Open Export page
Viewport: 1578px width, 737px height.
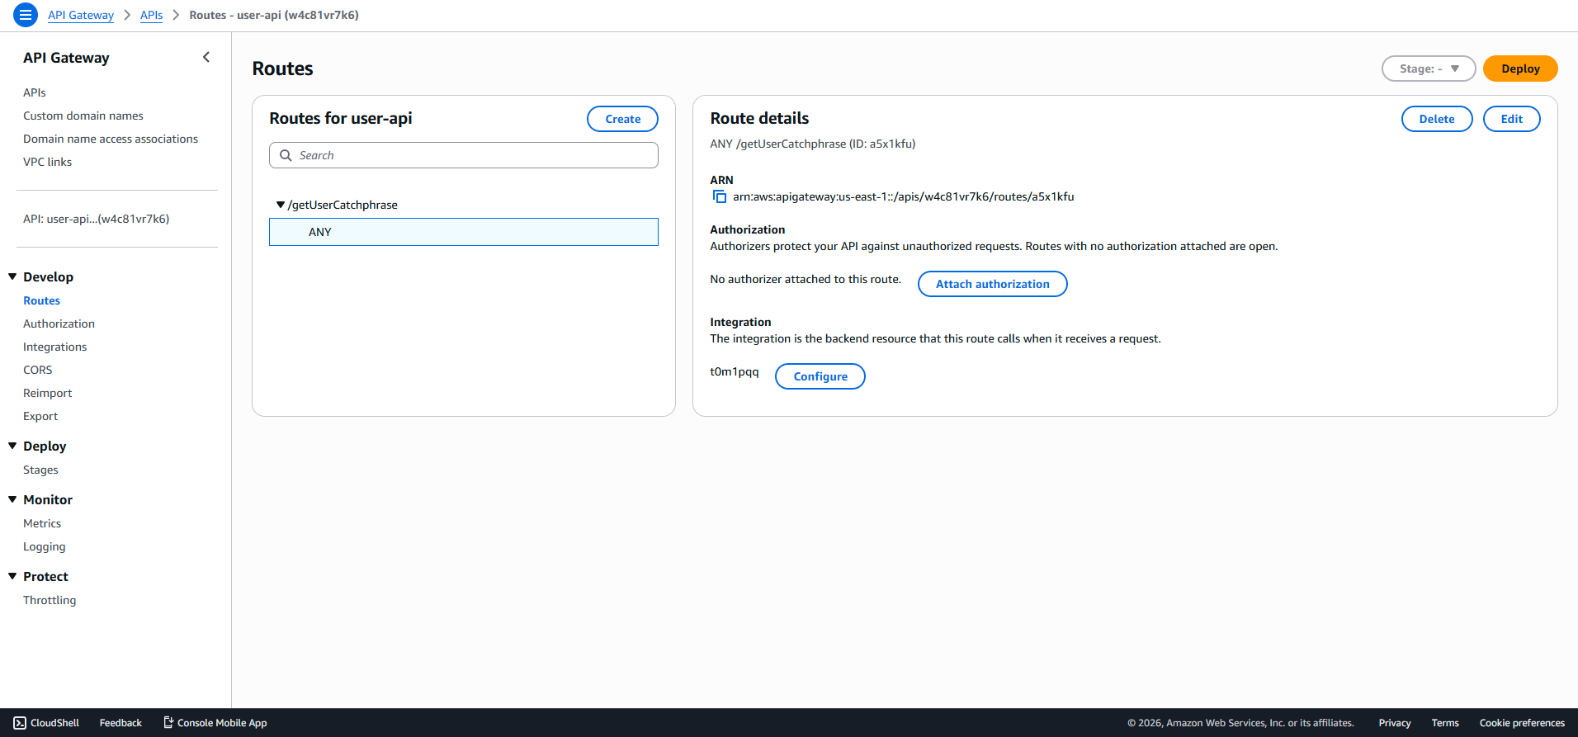pyautogui.click(x=40, y=416)
